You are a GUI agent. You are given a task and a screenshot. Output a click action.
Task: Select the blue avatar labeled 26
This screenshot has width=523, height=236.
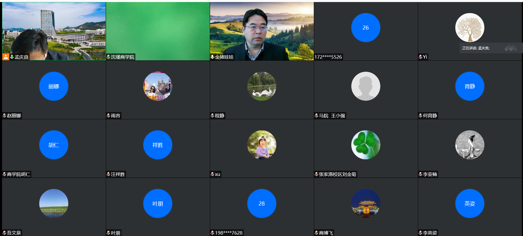click(x=366, y=28)
